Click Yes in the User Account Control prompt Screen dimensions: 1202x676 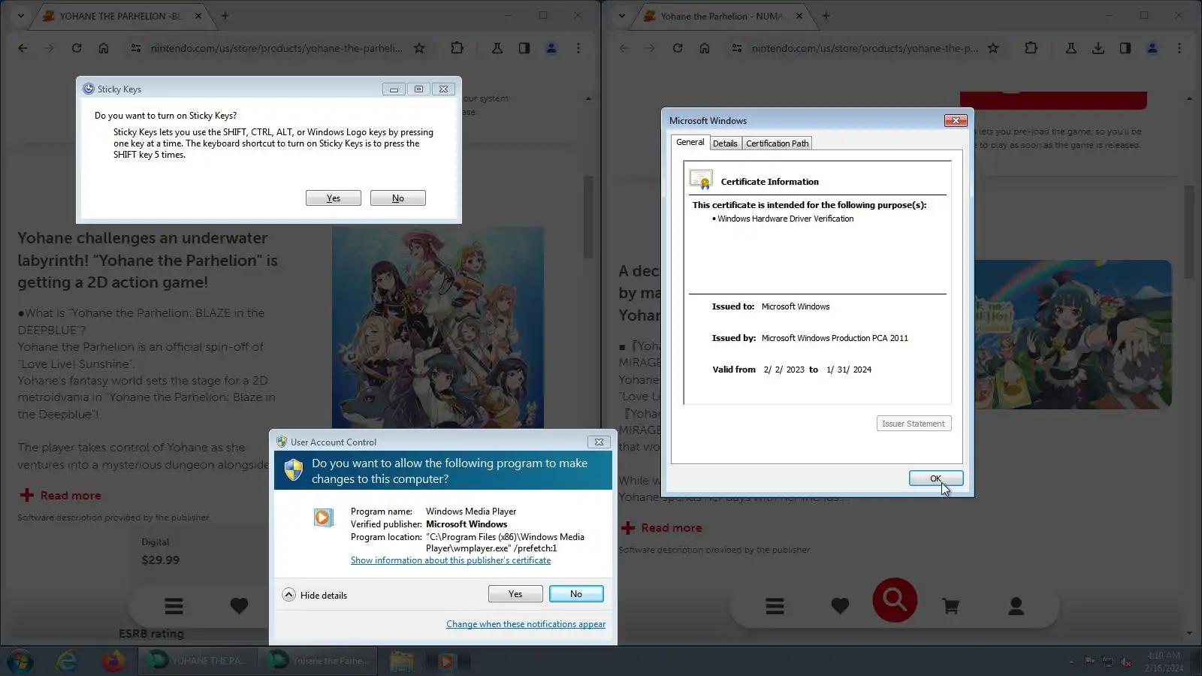[515, 594]
